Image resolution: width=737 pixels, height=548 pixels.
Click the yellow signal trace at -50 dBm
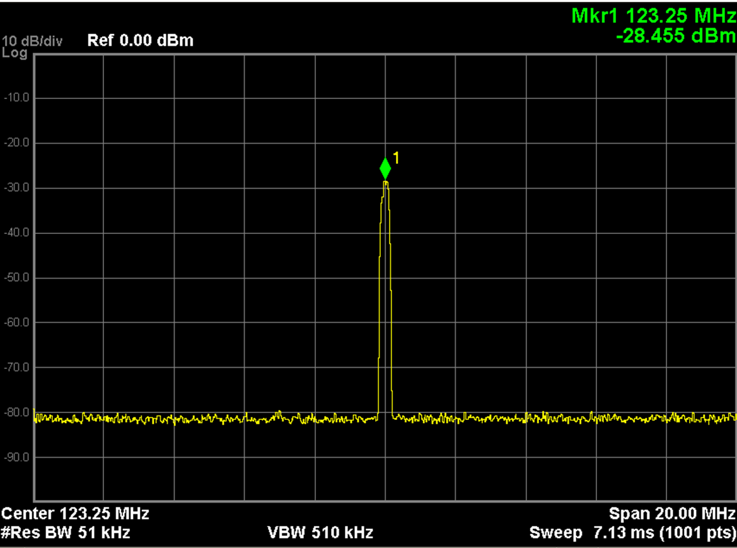coord(380,277)
